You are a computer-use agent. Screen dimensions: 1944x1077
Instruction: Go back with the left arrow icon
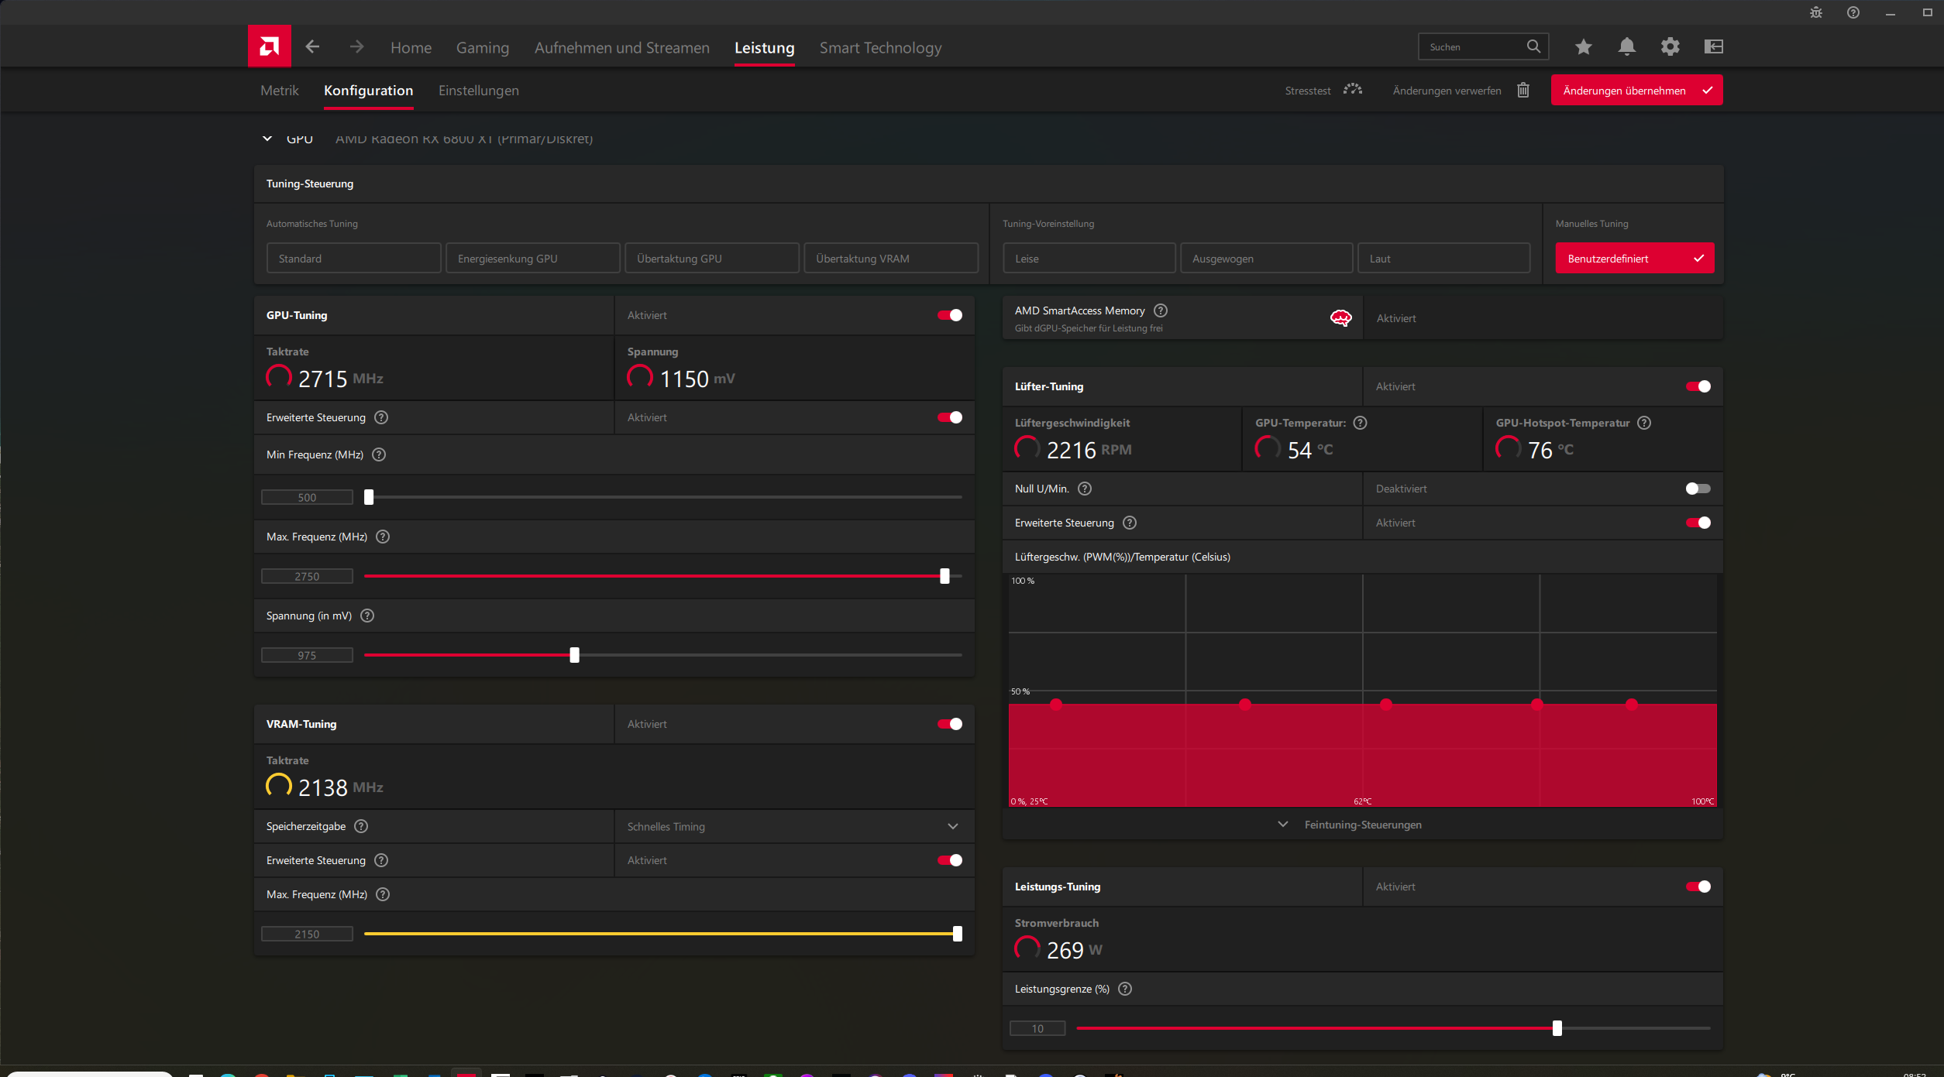312,46
